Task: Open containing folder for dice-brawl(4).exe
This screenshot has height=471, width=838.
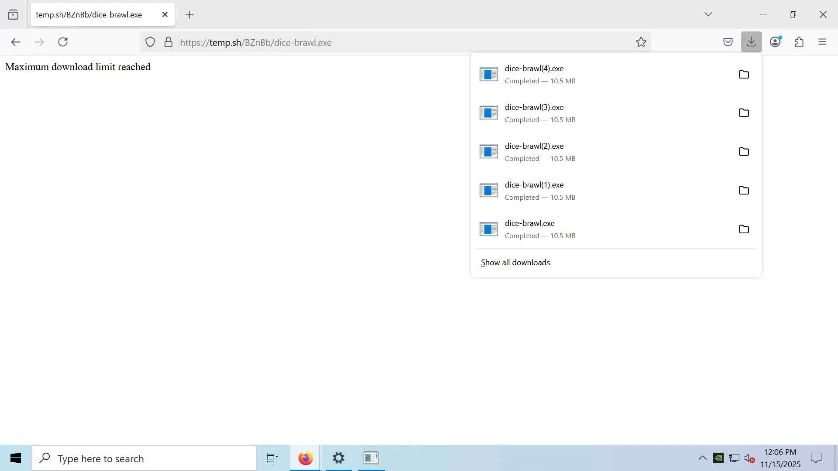Action: coord(744,74)
